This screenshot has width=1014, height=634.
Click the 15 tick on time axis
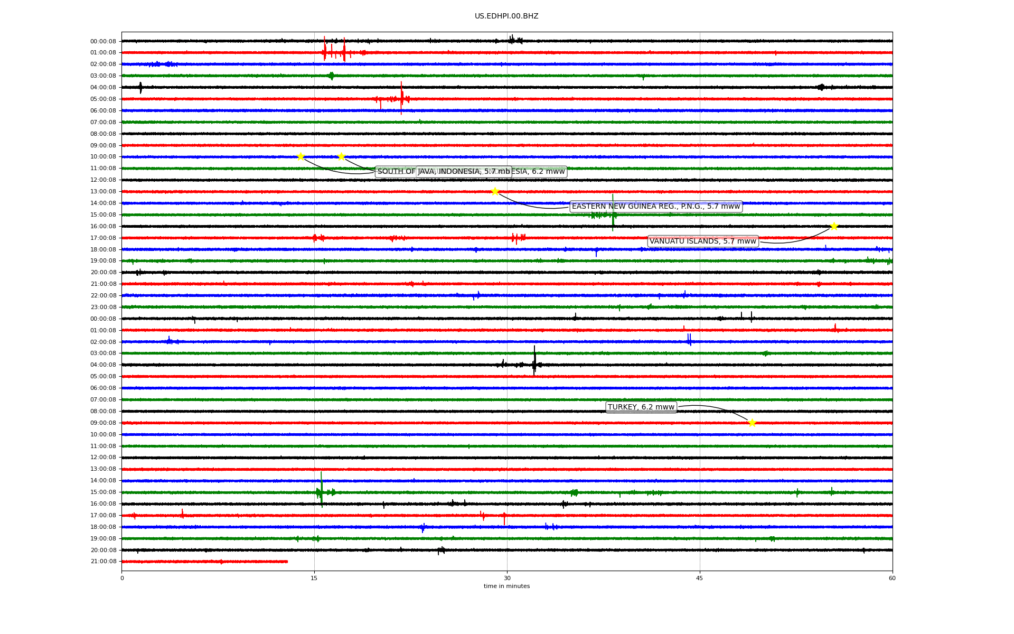[x=314, y=578]
